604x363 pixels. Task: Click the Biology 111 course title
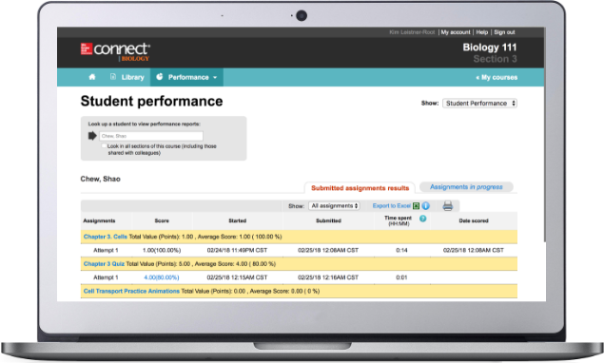pyautogui.click(x=490, y=48)
